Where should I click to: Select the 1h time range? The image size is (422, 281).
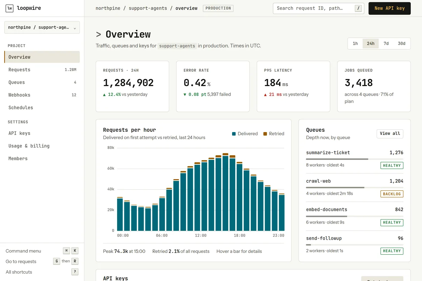tap(355, 44)
